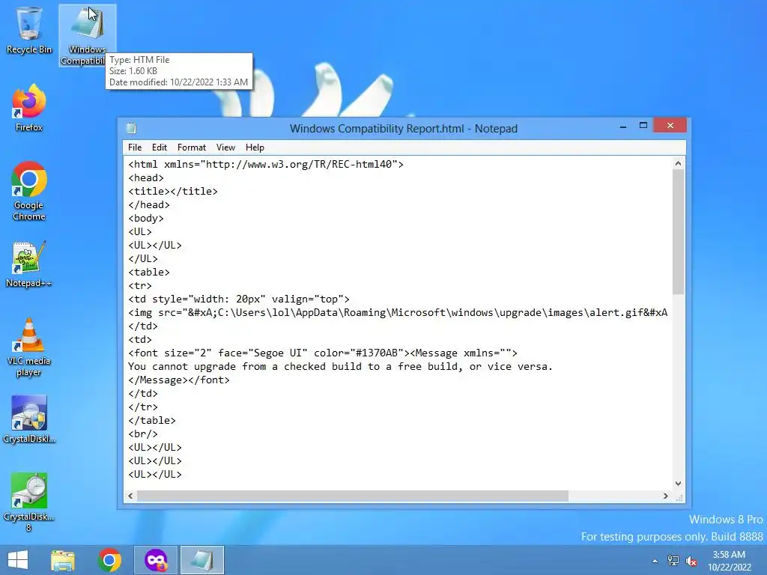The width and height of the screenshot is (767, 575).
Task: Select the Windows Compatibility Report desktop file
Action: pyautogui.click(x=87, y=35)
